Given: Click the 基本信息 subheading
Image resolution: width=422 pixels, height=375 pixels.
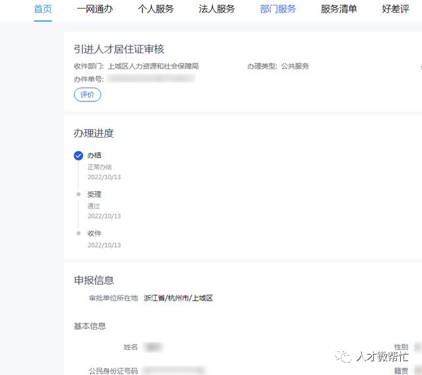Looking at the screenshot, I should (90, 326).
